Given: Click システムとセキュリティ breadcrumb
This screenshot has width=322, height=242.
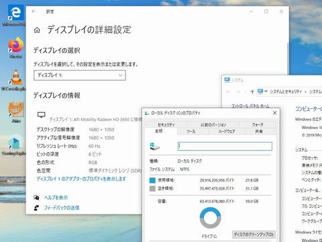Looking at the screenshot, I should click(286, 91).
